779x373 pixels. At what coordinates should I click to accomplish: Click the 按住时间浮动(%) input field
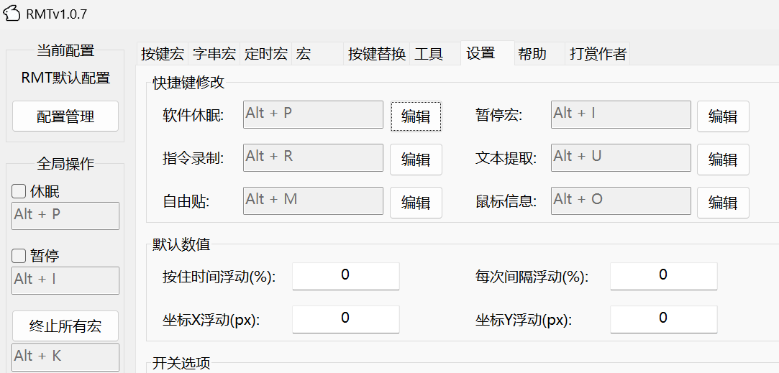click(x=345, y=276)
